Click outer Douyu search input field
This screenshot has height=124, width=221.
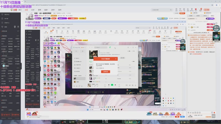pos(161,10)
